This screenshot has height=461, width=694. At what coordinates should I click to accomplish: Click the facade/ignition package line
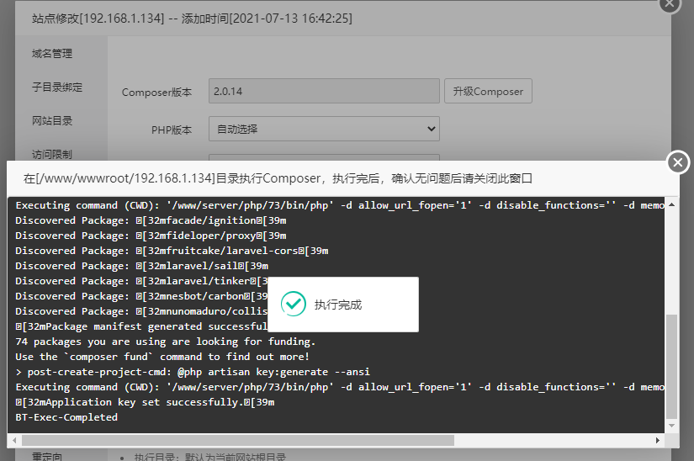[151, 220]
